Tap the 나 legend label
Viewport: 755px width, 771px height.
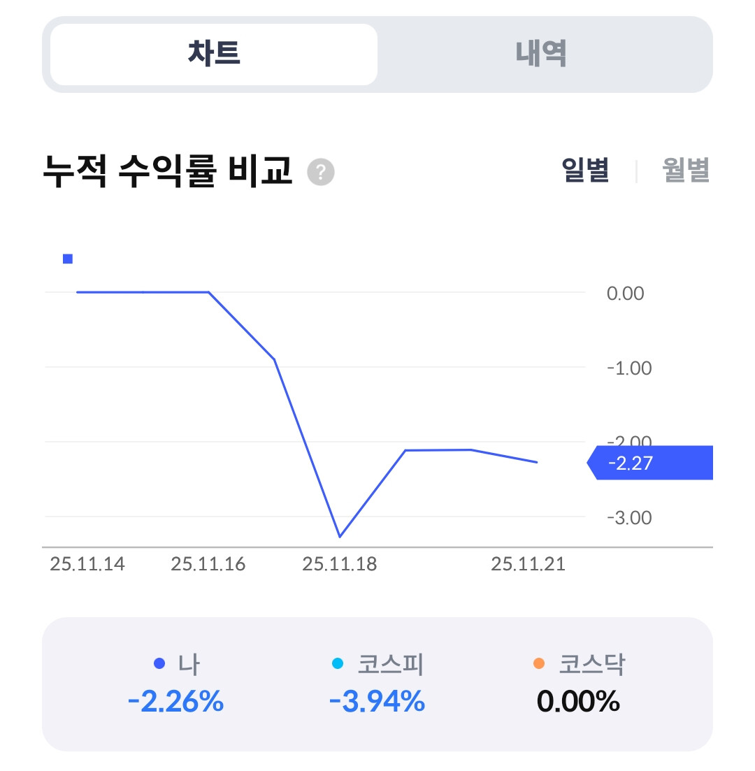(189, 664)
